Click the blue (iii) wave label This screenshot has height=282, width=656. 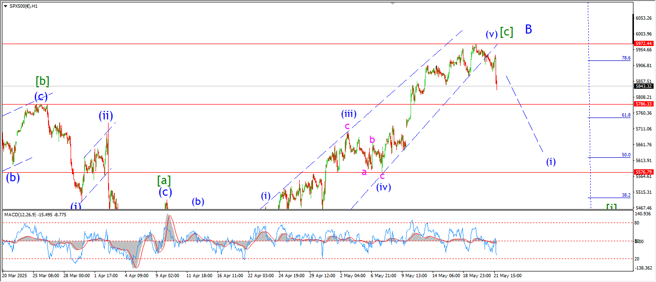[x=349, y=114]
